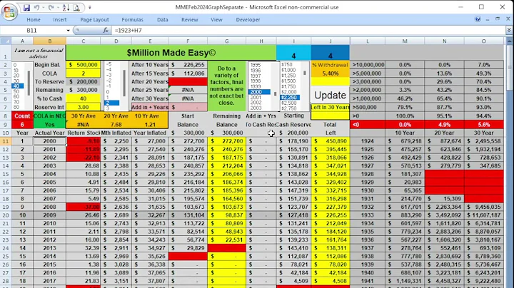
Task: Select the >1,000,000 row label cell
Action: [x=368, y=98]
